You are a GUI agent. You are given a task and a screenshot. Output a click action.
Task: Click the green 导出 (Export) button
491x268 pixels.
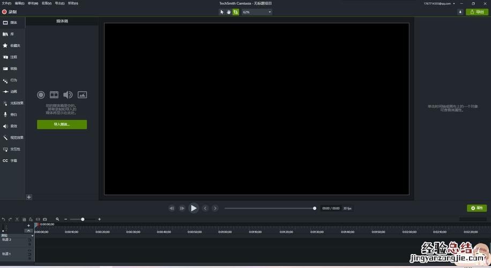point(477,12)
